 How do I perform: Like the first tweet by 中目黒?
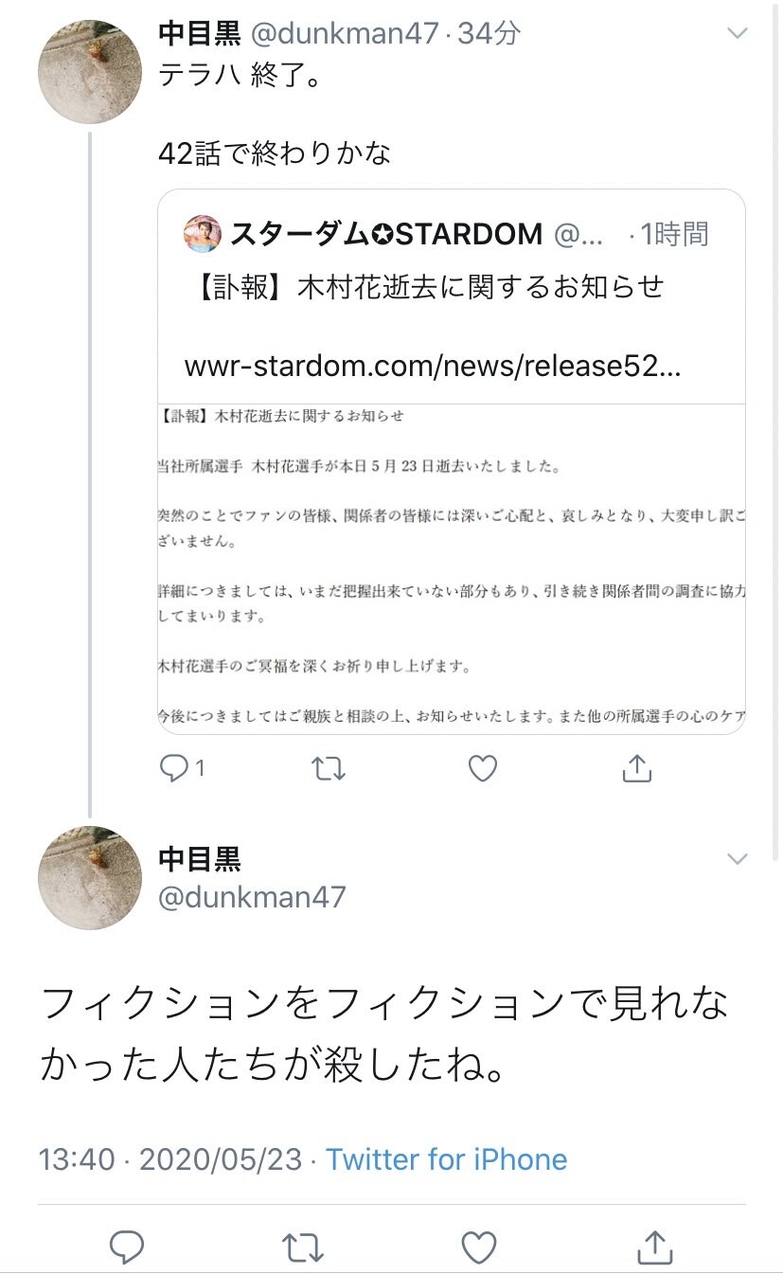coord(483,769)
